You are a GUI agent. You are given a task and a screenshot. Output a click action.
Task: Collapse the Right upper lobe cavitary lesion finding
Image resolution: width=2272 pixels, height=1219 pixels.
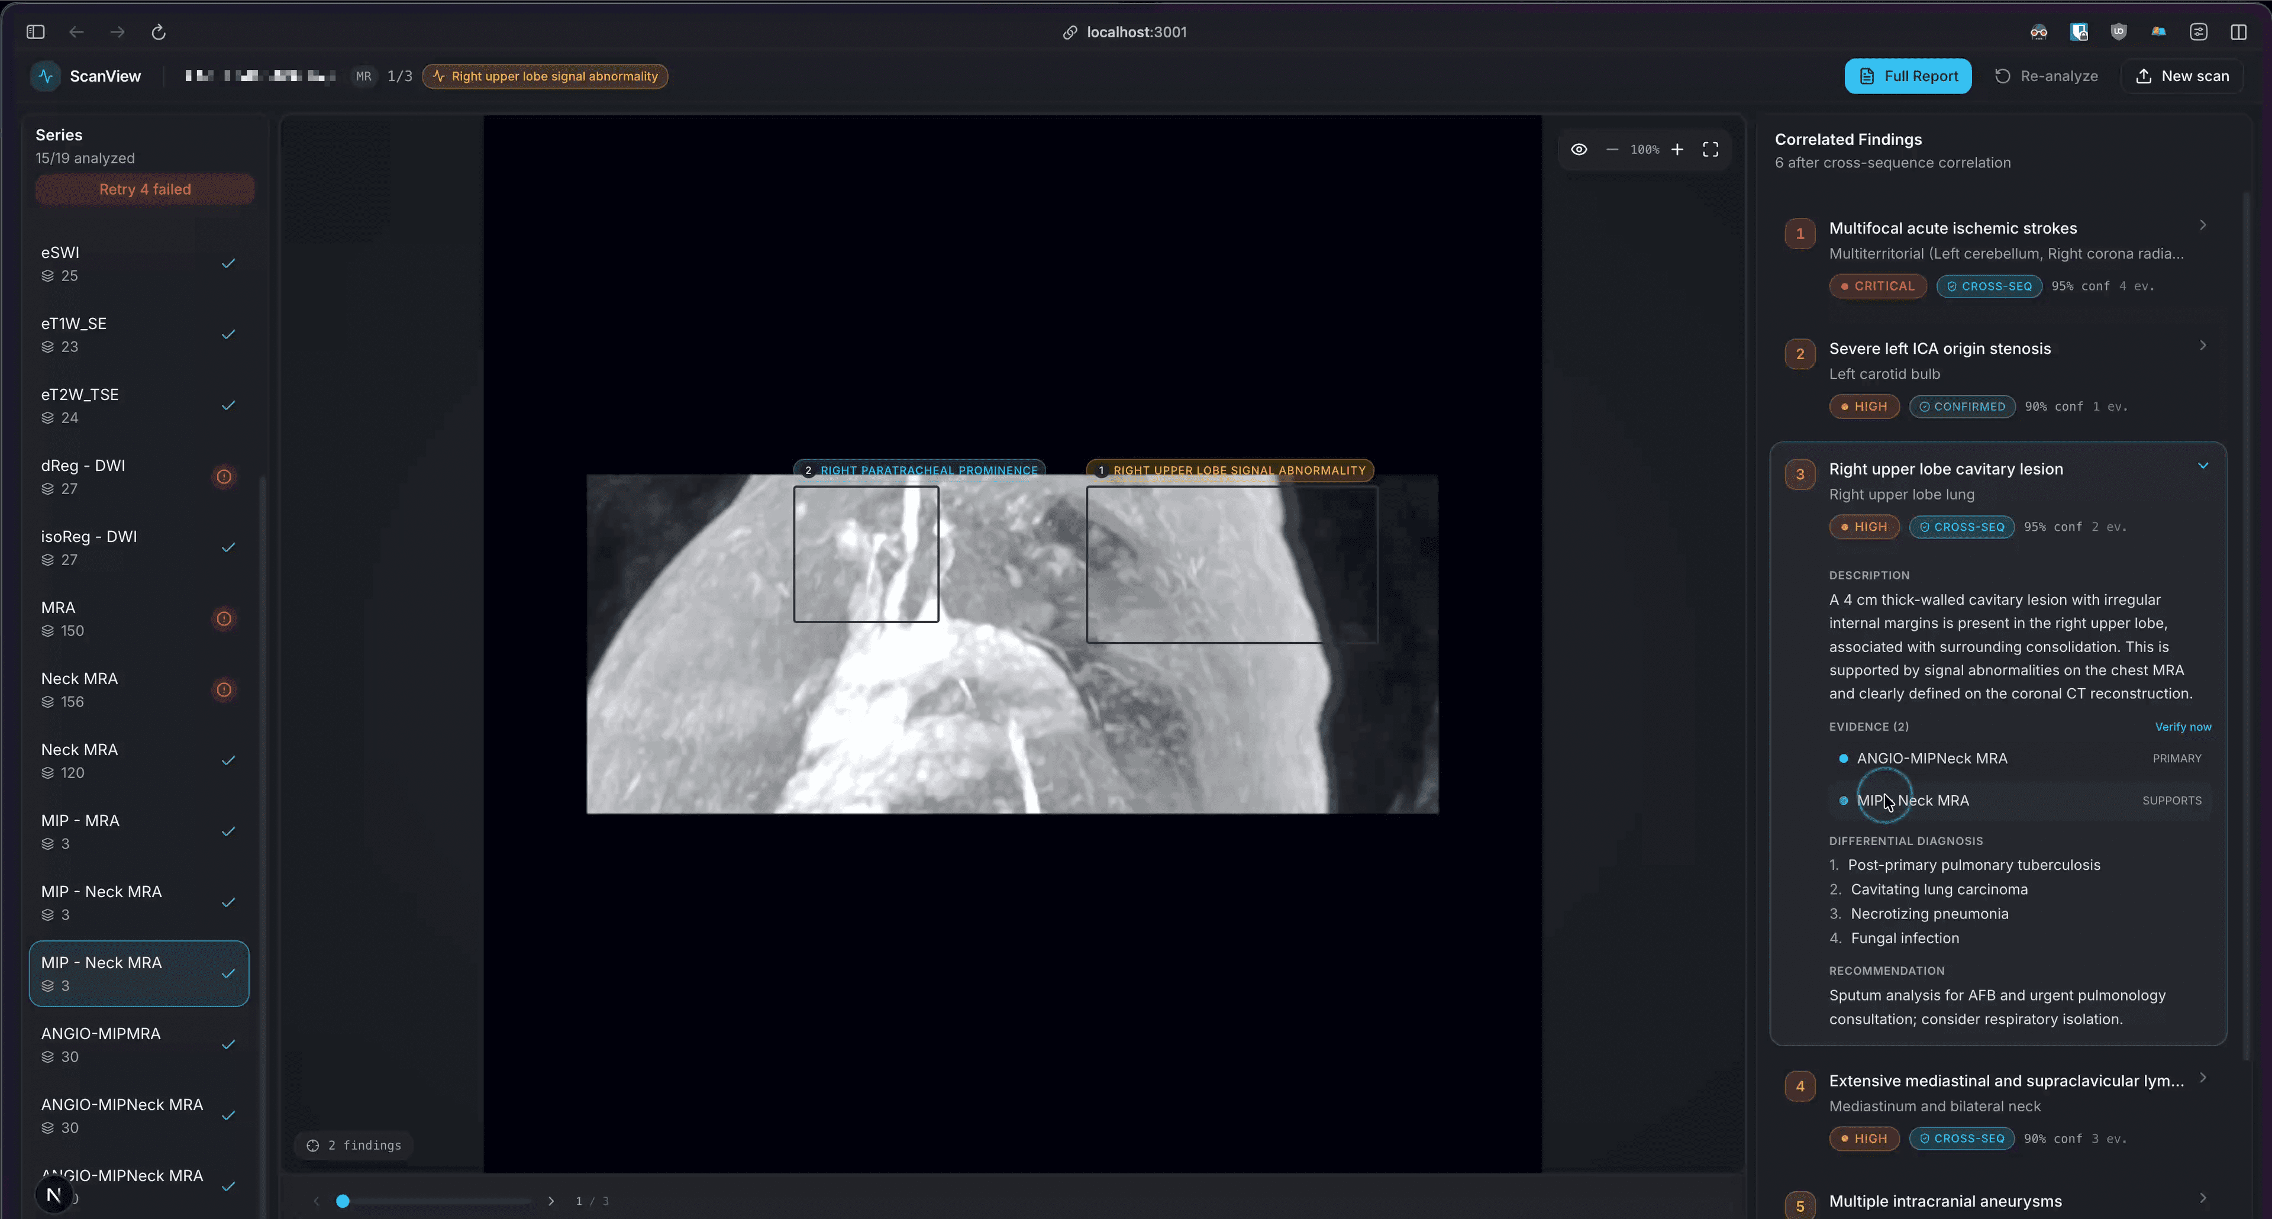[2202, 466]
